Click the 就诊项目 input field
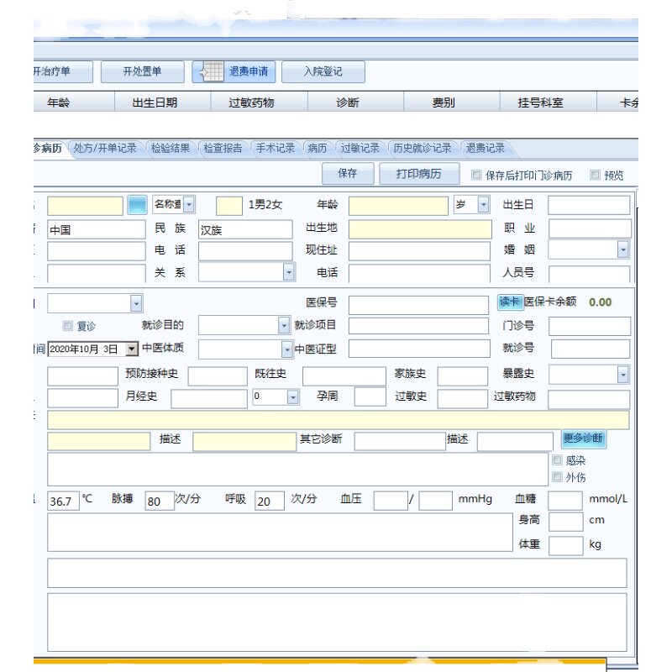Viewport: 672px width, 672px height. [418, 326]
